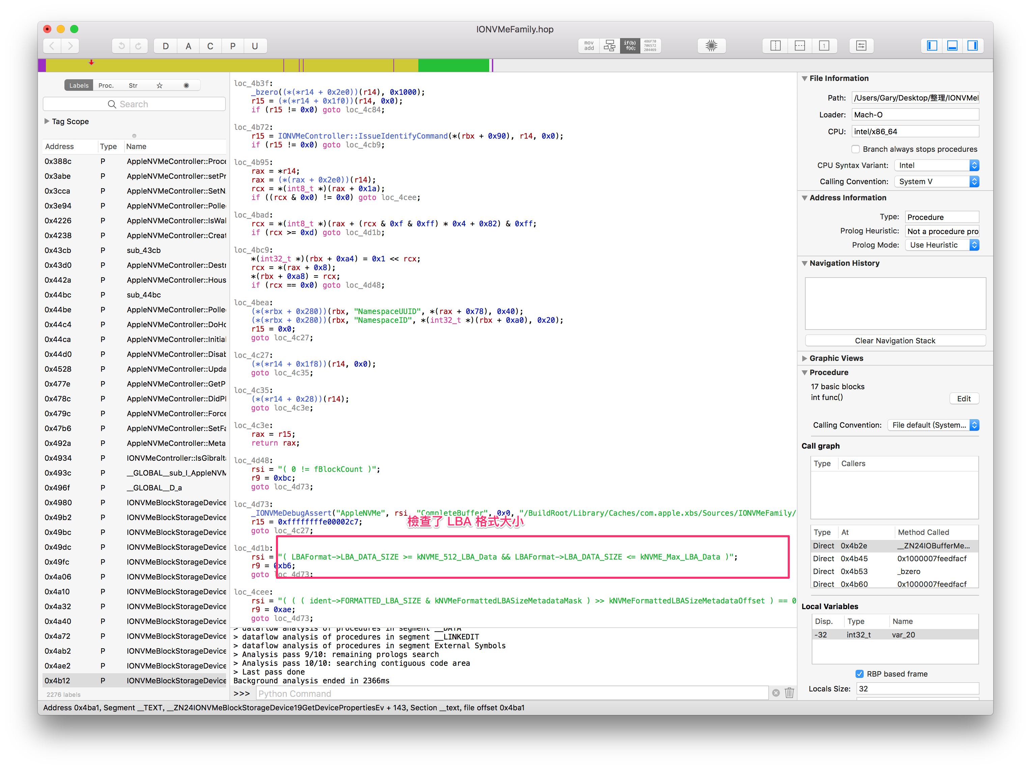
Task: Expand the Tag Scope section
Action: coord(47,121)
